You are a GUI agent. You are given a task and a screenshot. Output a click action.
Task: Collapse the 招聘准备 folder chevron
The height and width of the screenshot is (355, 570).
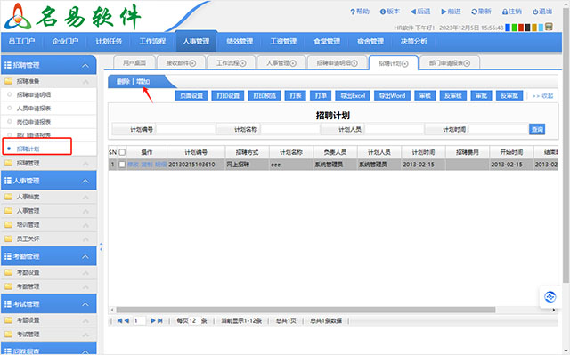[85, 82]
